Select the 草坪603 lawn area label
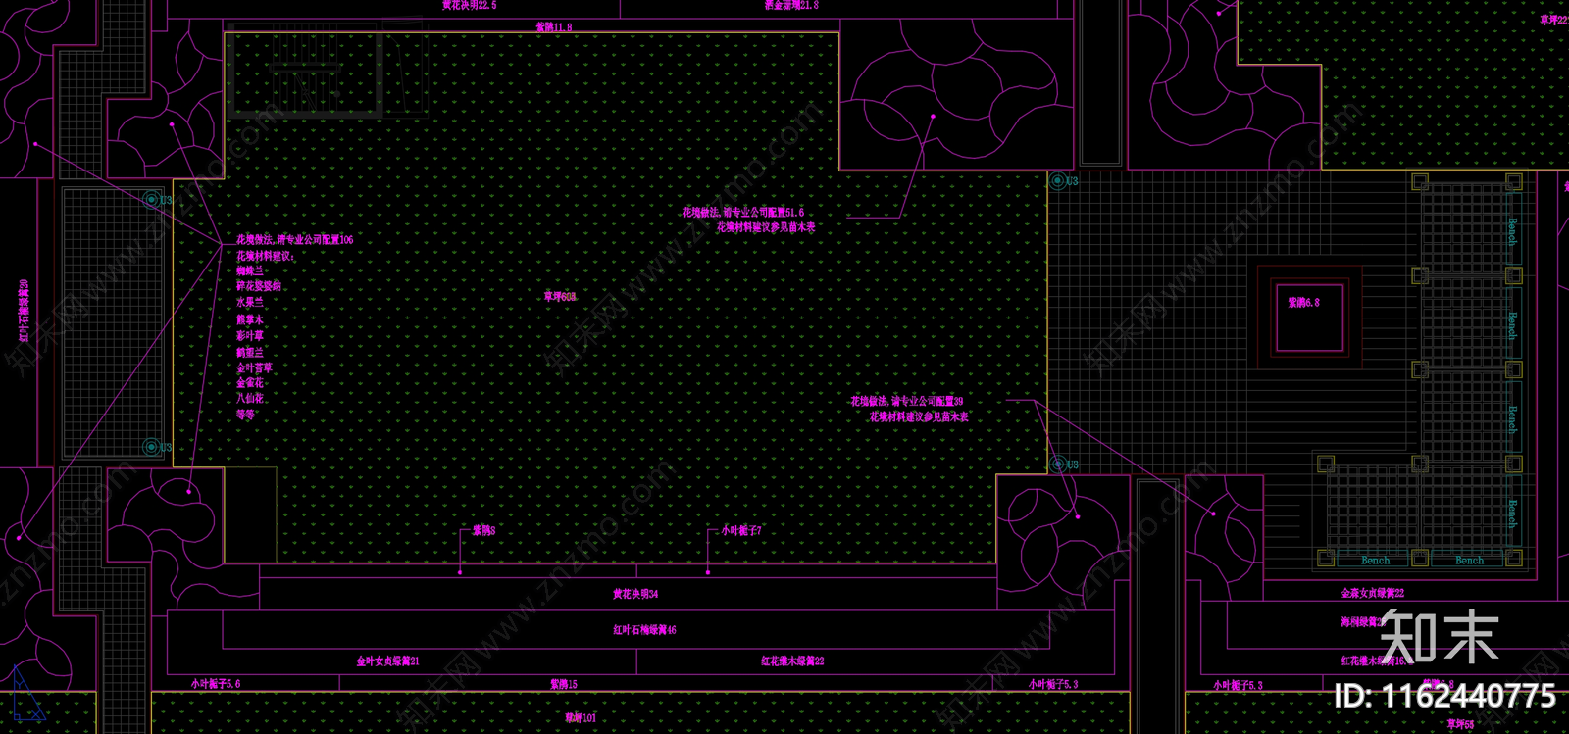 (560, 296)
